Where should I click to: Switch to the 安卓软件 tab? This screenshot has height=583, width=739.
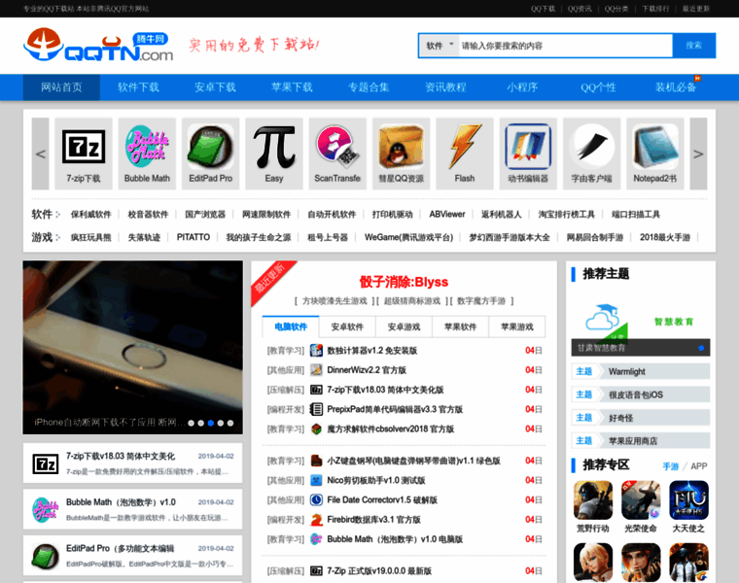[x=347, y=326]
